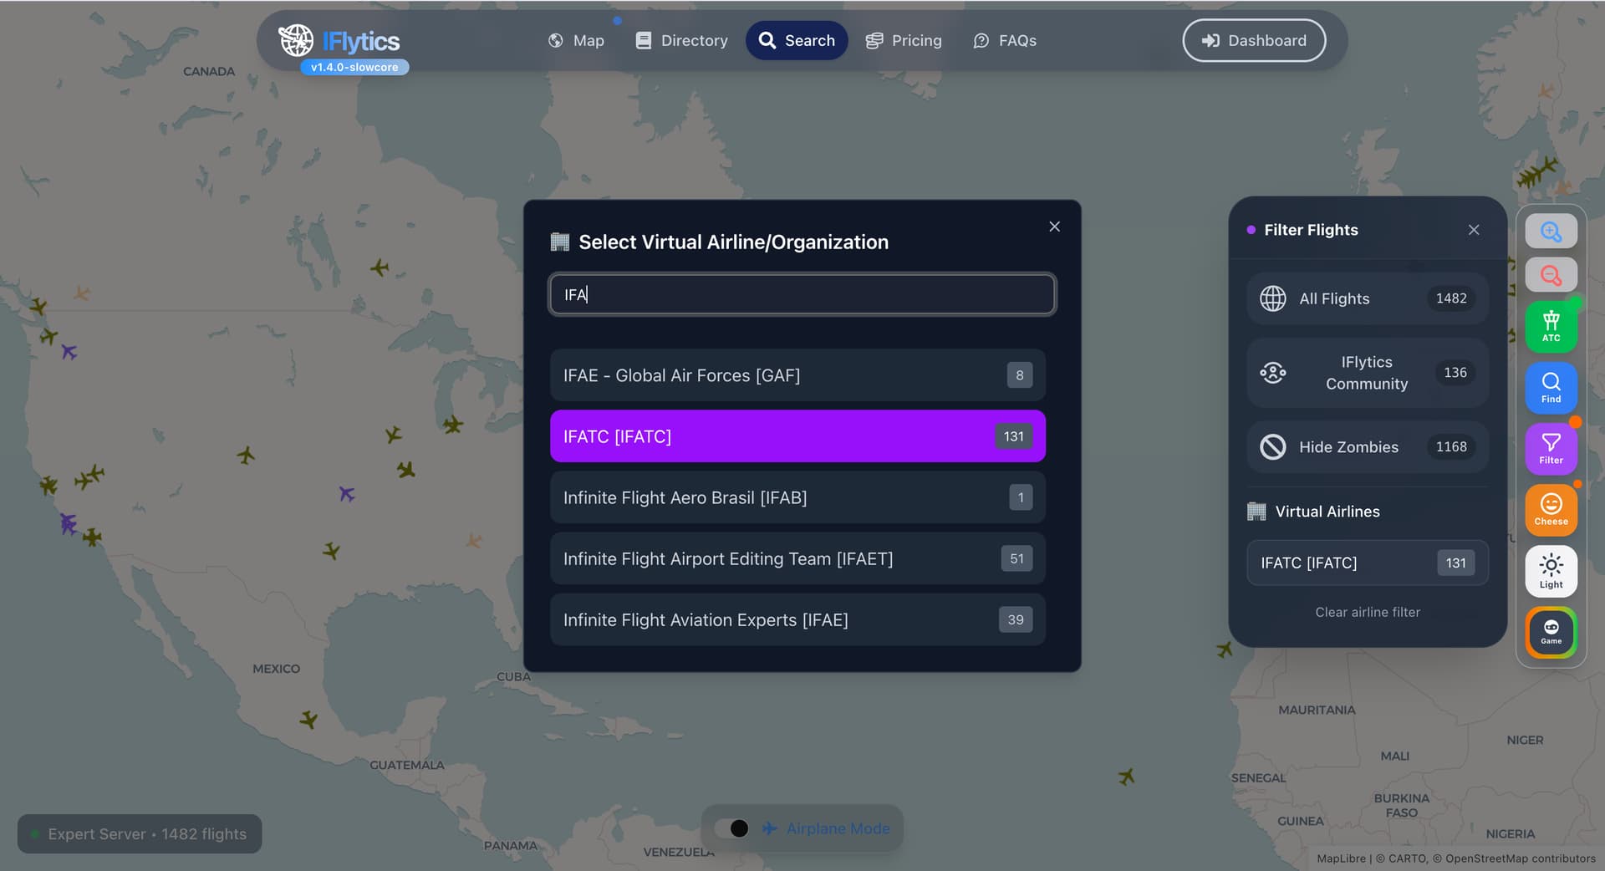Click the community icon beside IFlytics Community
Viewport: 1605px width, 871px height.
(x=1273, y=373)
